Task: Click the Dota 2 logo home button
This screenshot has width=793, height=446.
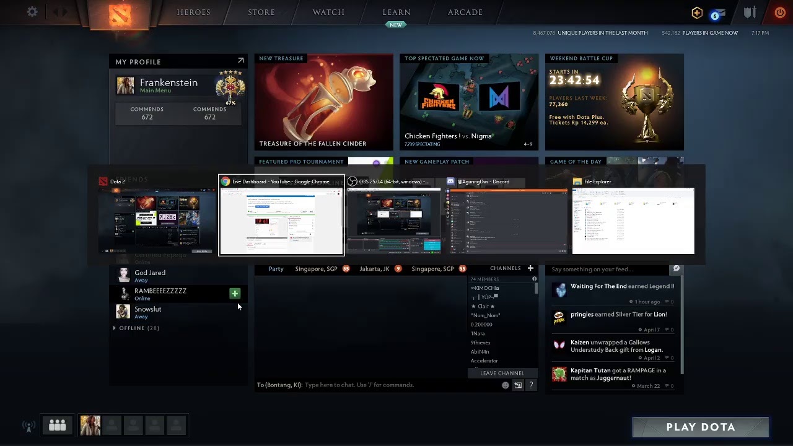Action: point(119,14)
